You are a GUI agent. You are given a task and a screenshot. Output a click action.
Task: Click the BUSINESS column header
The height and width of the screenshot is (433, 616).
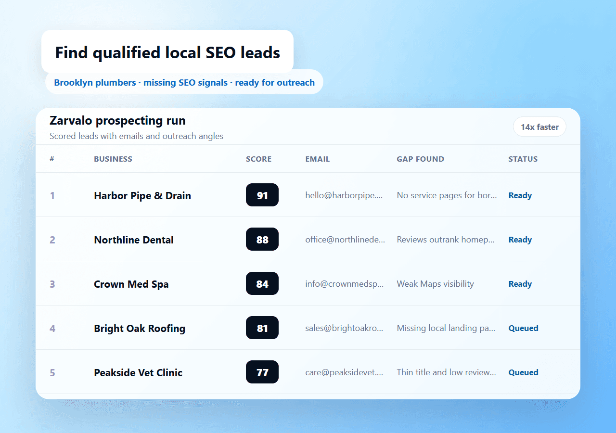point(113,159)
